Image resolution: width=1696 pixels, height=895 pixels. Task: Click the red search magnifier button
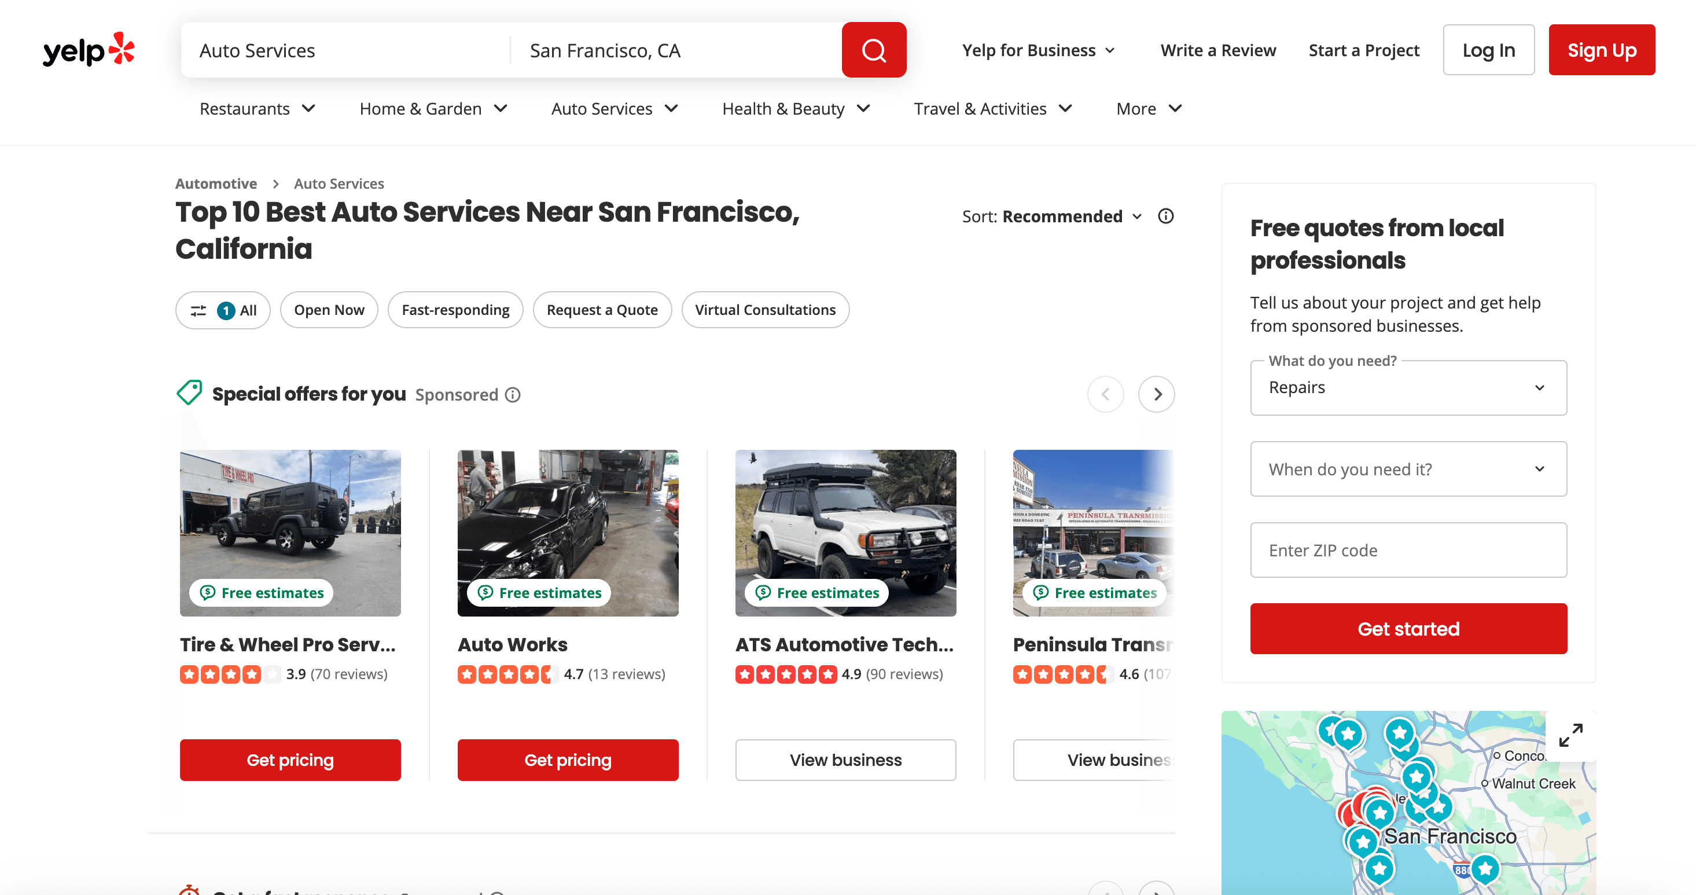pyautogui.click(x=874, y=50)
